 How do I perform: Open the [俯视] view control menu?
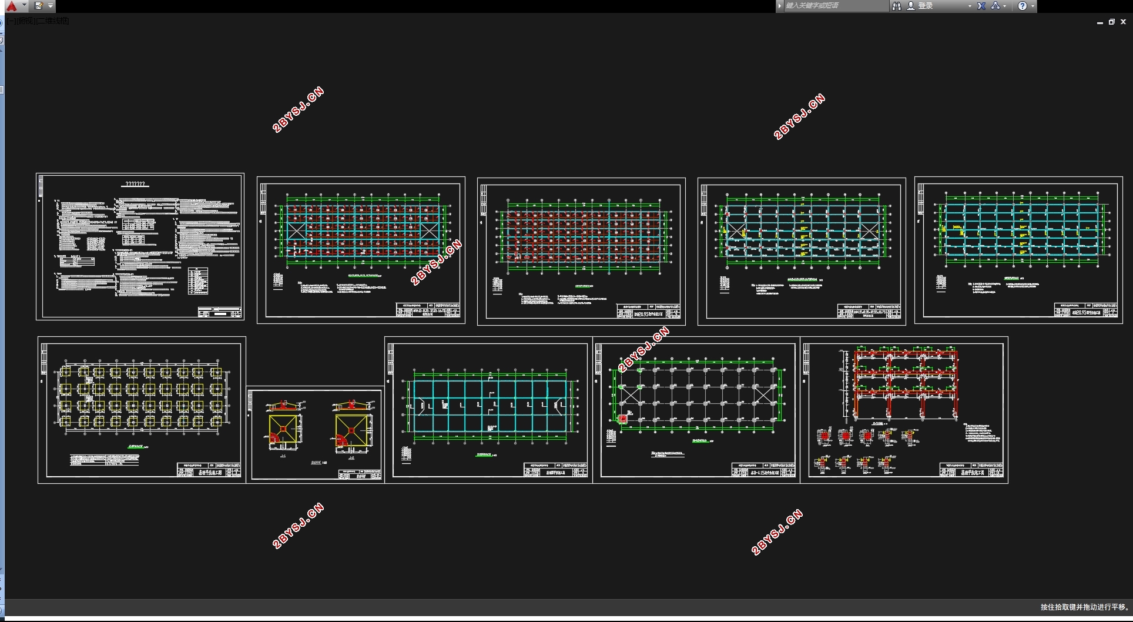26,21
